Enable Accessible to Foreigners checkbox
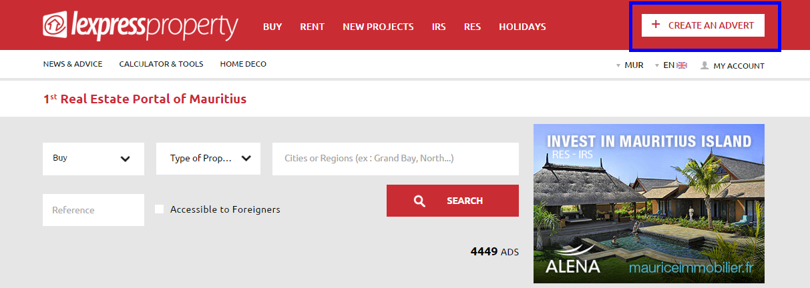Viewport: 810px width, 288px height. [x=159, y=209]
